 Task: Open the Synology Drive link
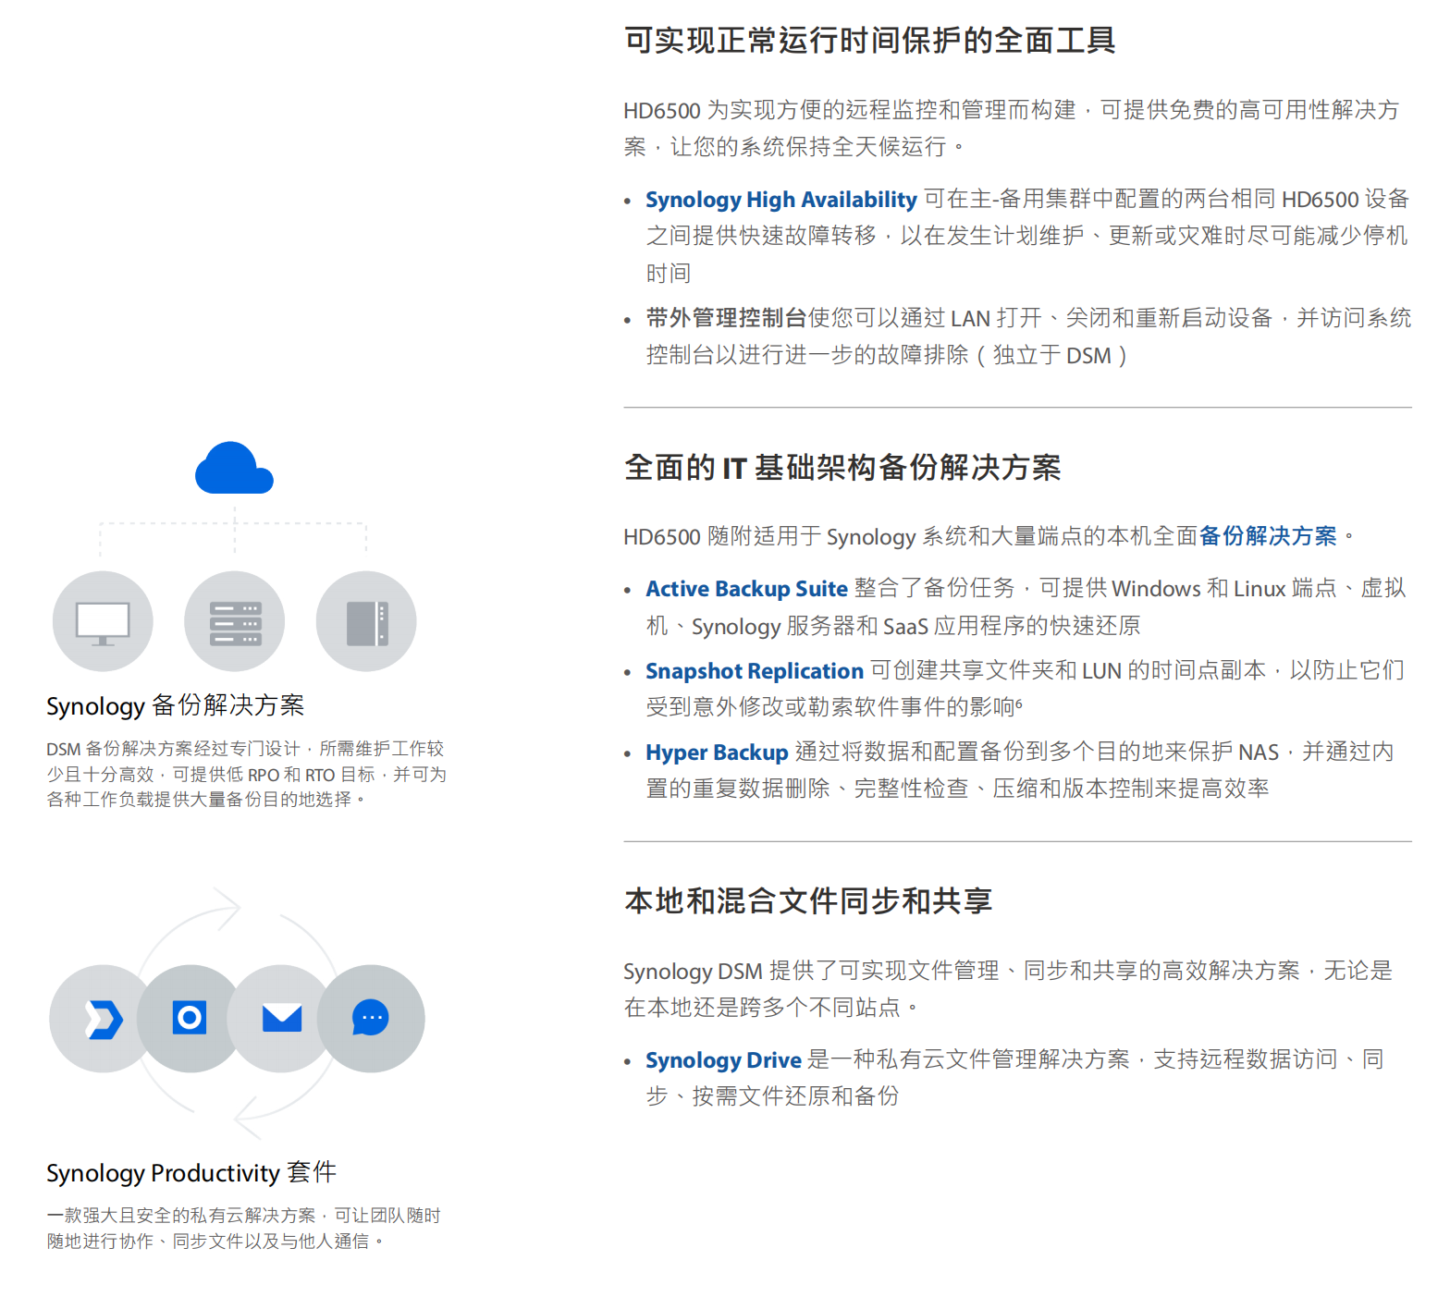[x=723, y=1060]
